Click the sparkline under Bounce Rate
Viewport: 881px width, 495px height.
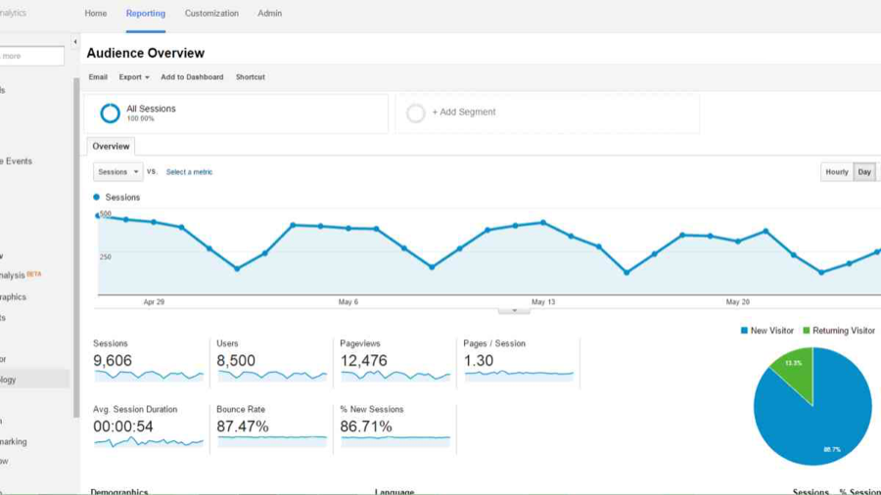point(272,441)
